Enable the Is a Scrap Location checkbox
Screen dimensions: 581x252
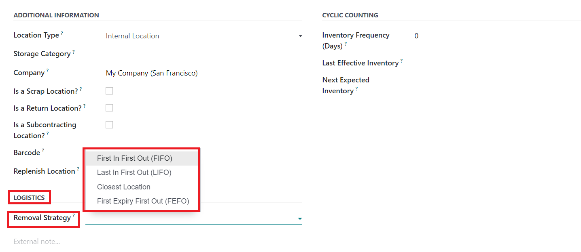tap(109, 91)
